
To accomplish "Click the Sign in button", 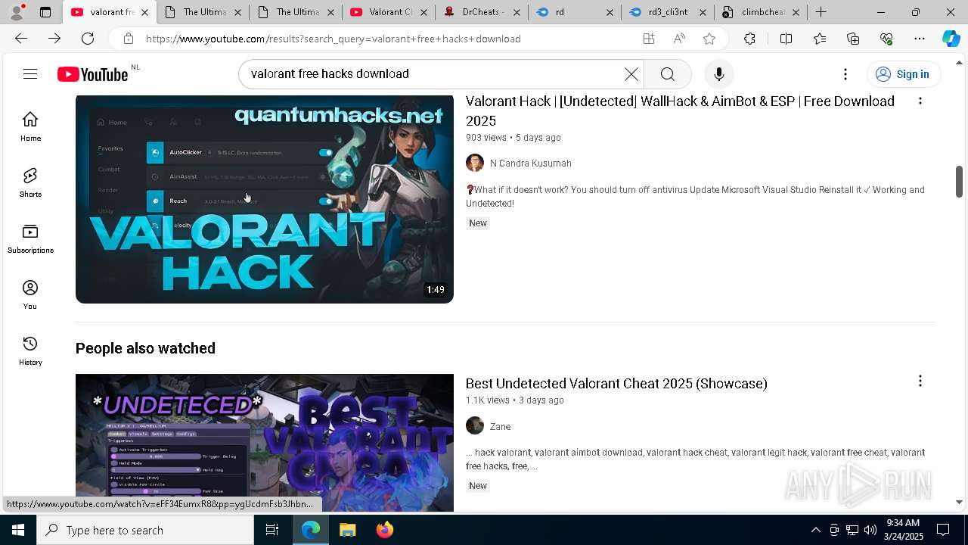I will point(904,73).
